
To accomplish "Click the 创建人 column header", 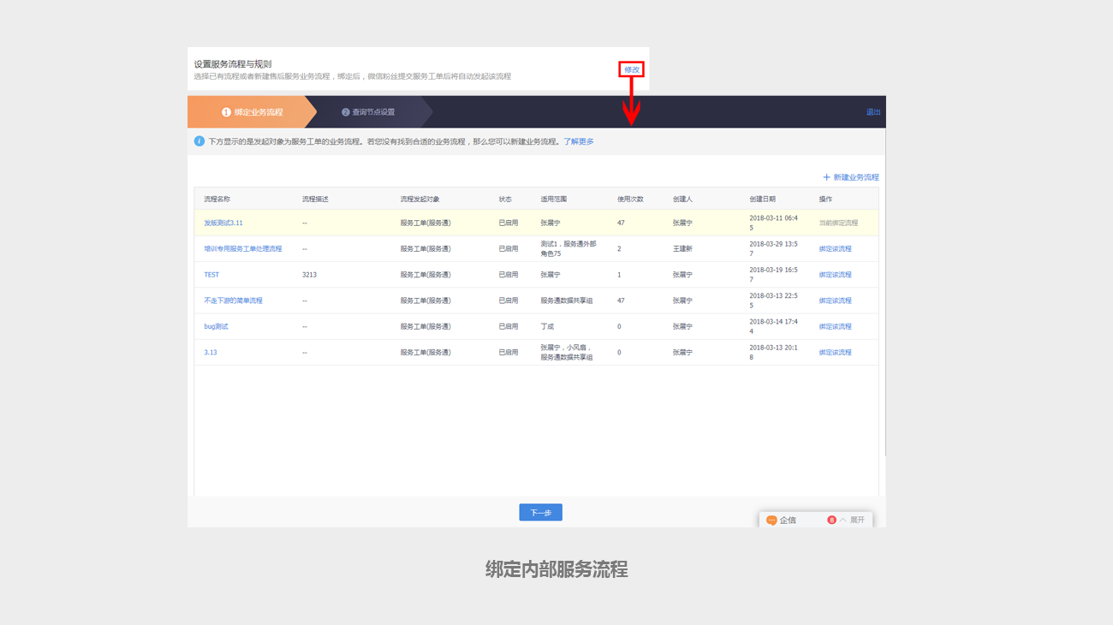I will pyautogui.click(x=683, y=199).
